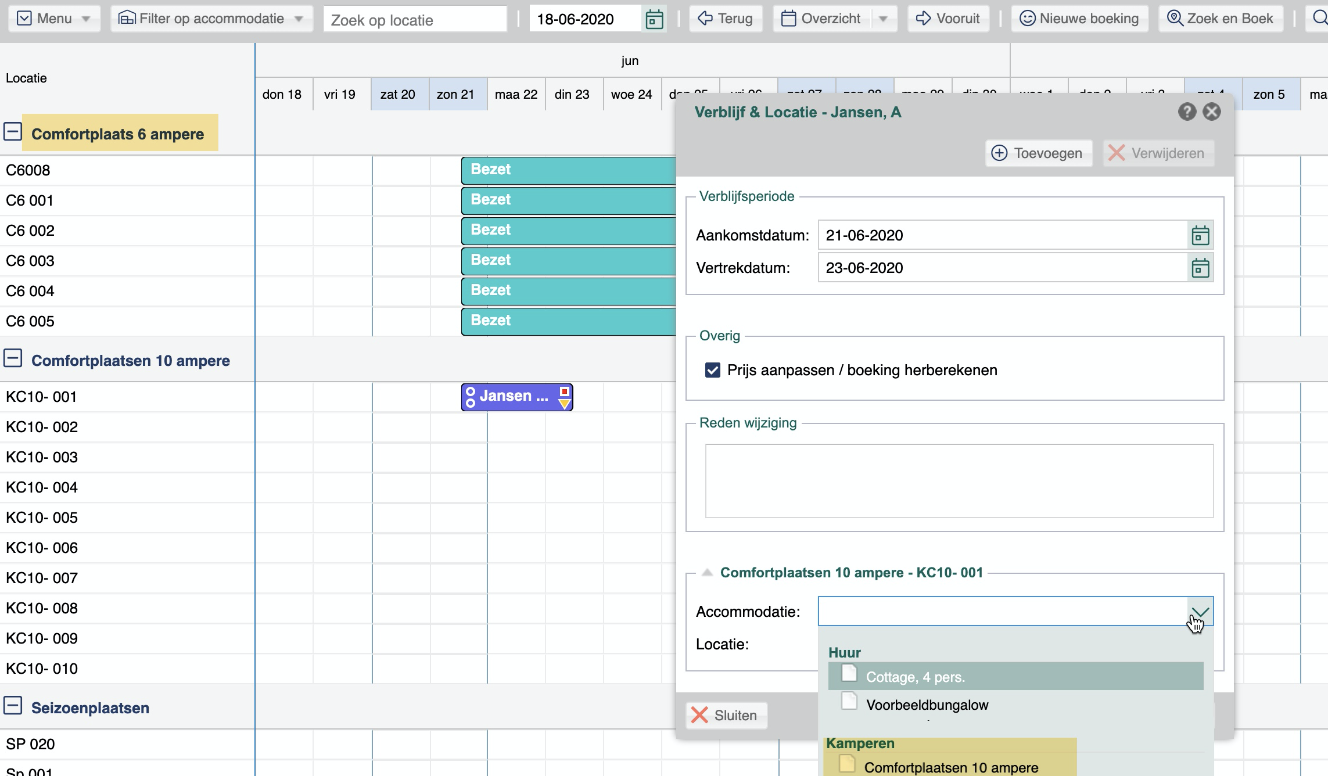
Task: Click the help question mark icon
Action: [x=1187, y=112]
